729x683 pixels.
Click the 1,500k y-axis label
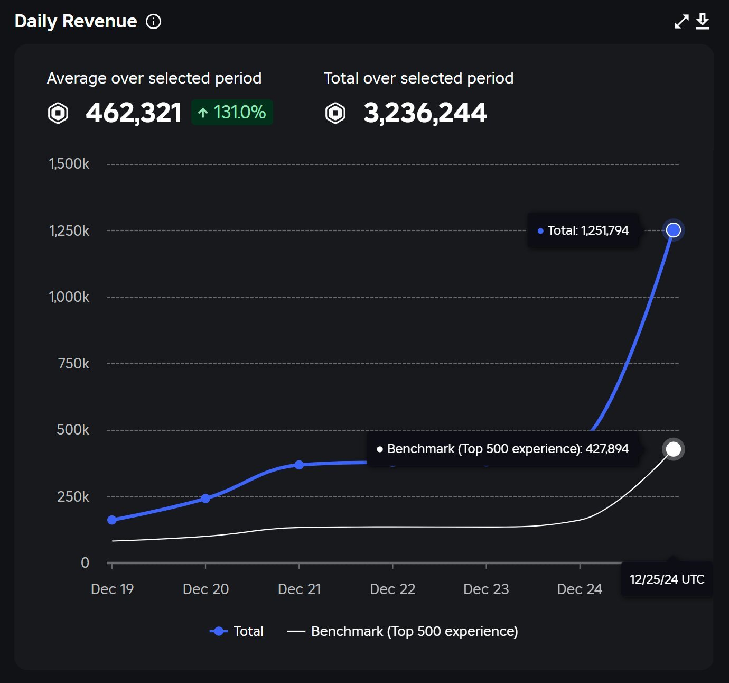coord(69,164)
